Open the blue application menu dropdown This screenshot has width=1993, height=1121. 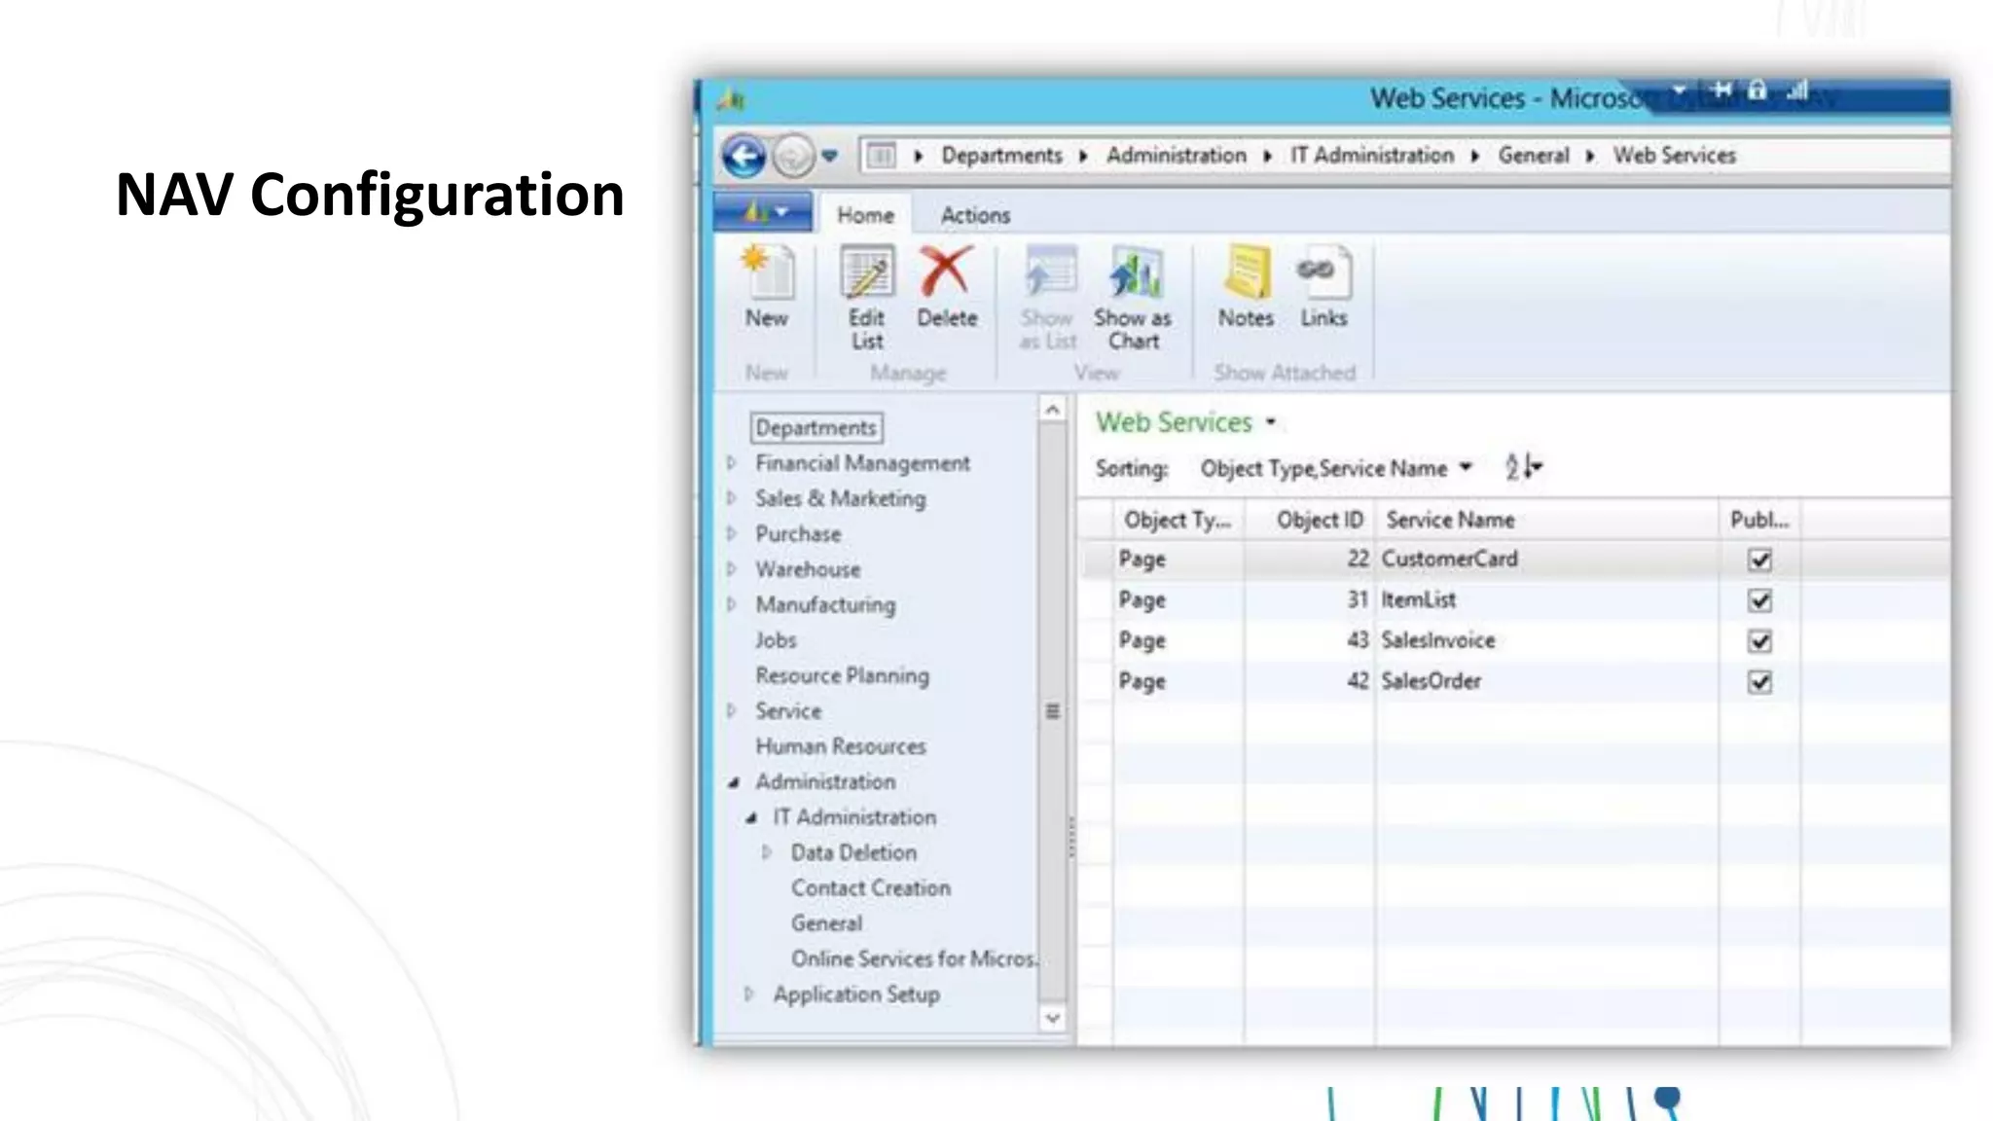tap(763, 212)
